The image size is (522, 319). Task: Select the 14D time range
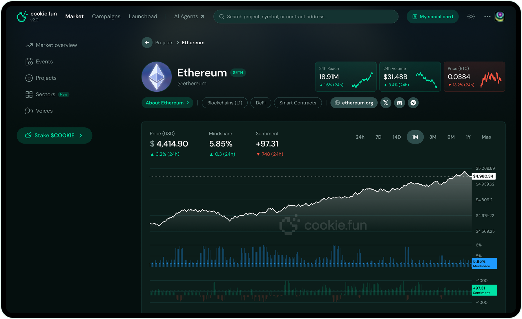coord(397,137)
